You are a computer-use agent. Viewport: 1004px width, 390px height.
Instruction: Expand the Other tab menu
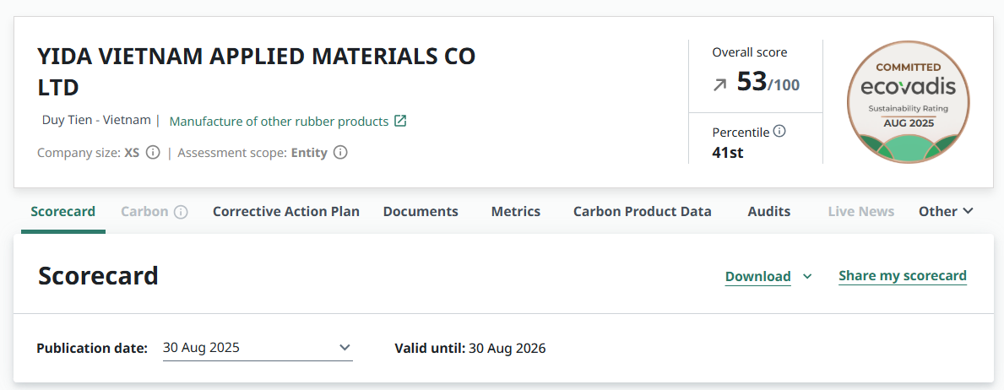tap(946, 211)
